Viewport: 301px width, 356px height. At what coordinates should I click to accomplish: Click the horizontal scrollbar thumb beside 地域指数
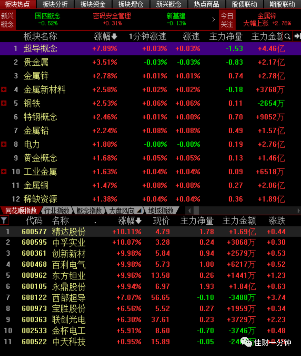(196, 211)
